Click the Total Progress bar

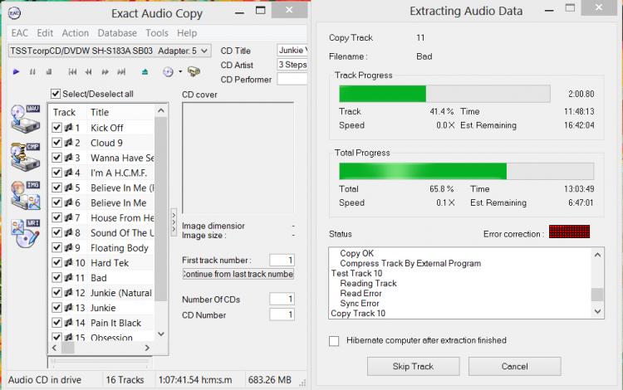click(x=467, y=171)
